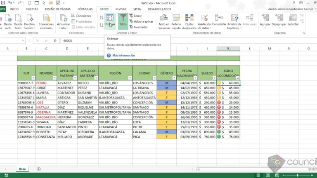The height and width of the screenshot is (178, 317).
Task: Switch to Page Break preview
Action: 277,175
